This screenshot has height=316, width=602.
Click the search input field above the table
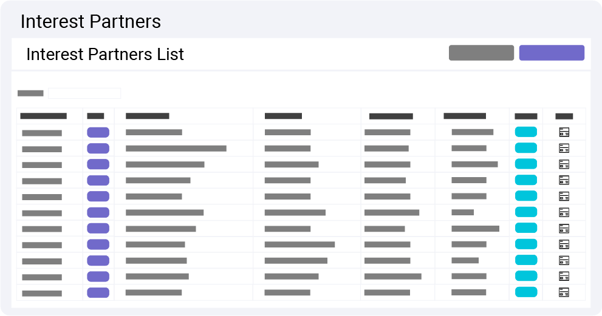click(84, 93)
